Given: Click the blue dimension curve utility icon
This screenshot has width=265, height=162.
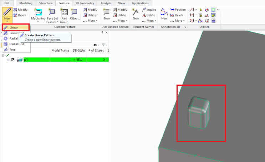Looking at the screenshot, I should click(x=200, y=21).
